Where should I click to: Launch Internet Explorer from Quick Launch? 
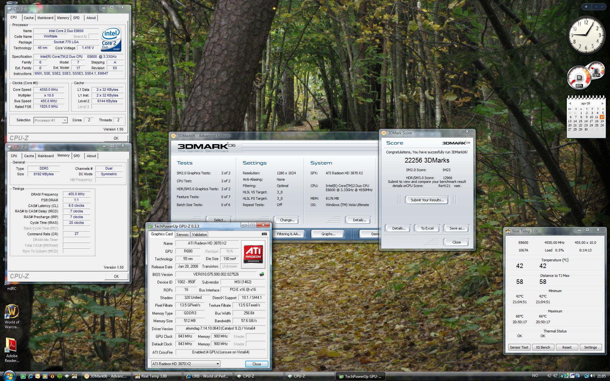coord(30,376)
